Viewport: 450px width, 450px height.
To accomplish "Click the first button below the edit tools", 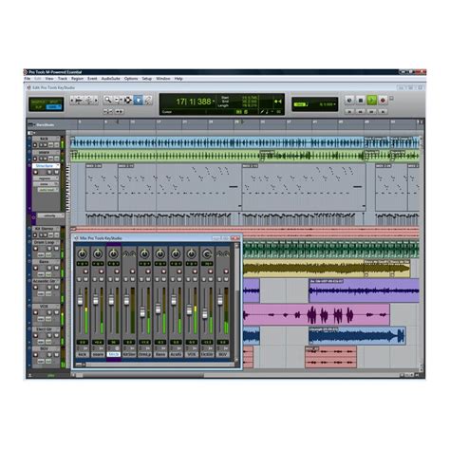I will coord(108,111).
